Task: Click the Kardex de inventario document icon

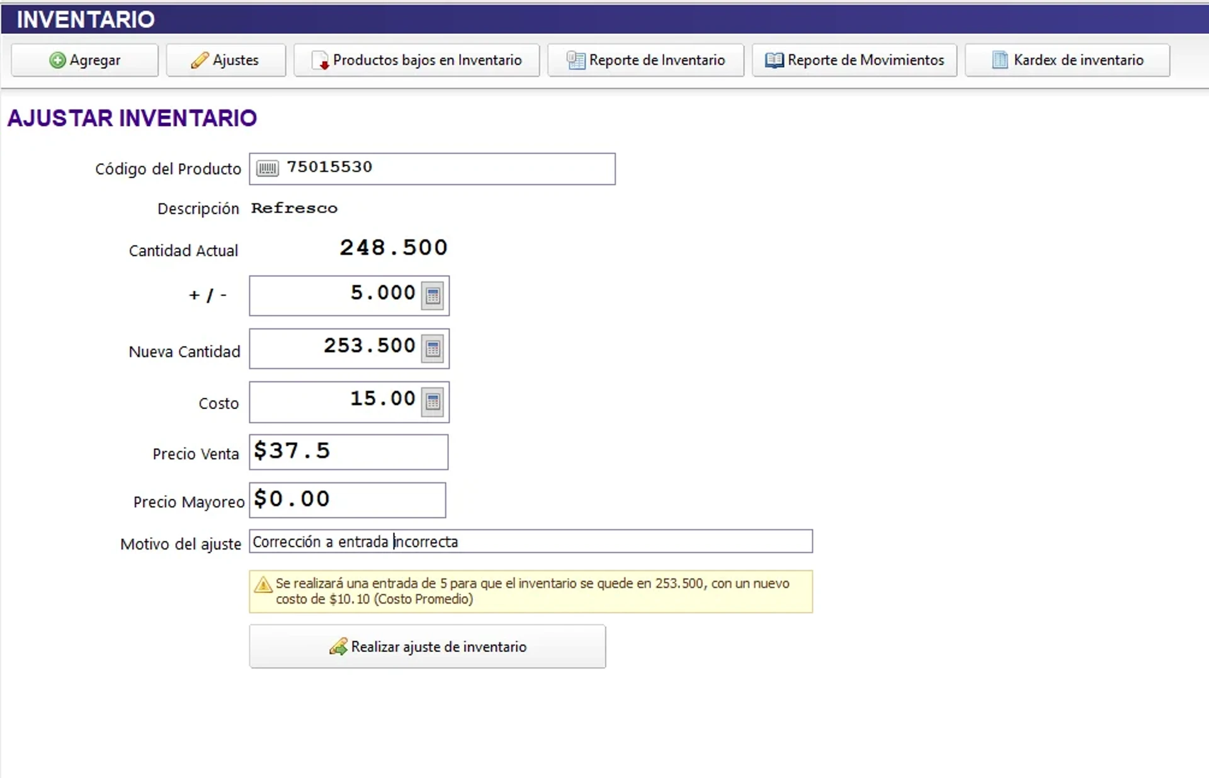Action: click(999, 60)
